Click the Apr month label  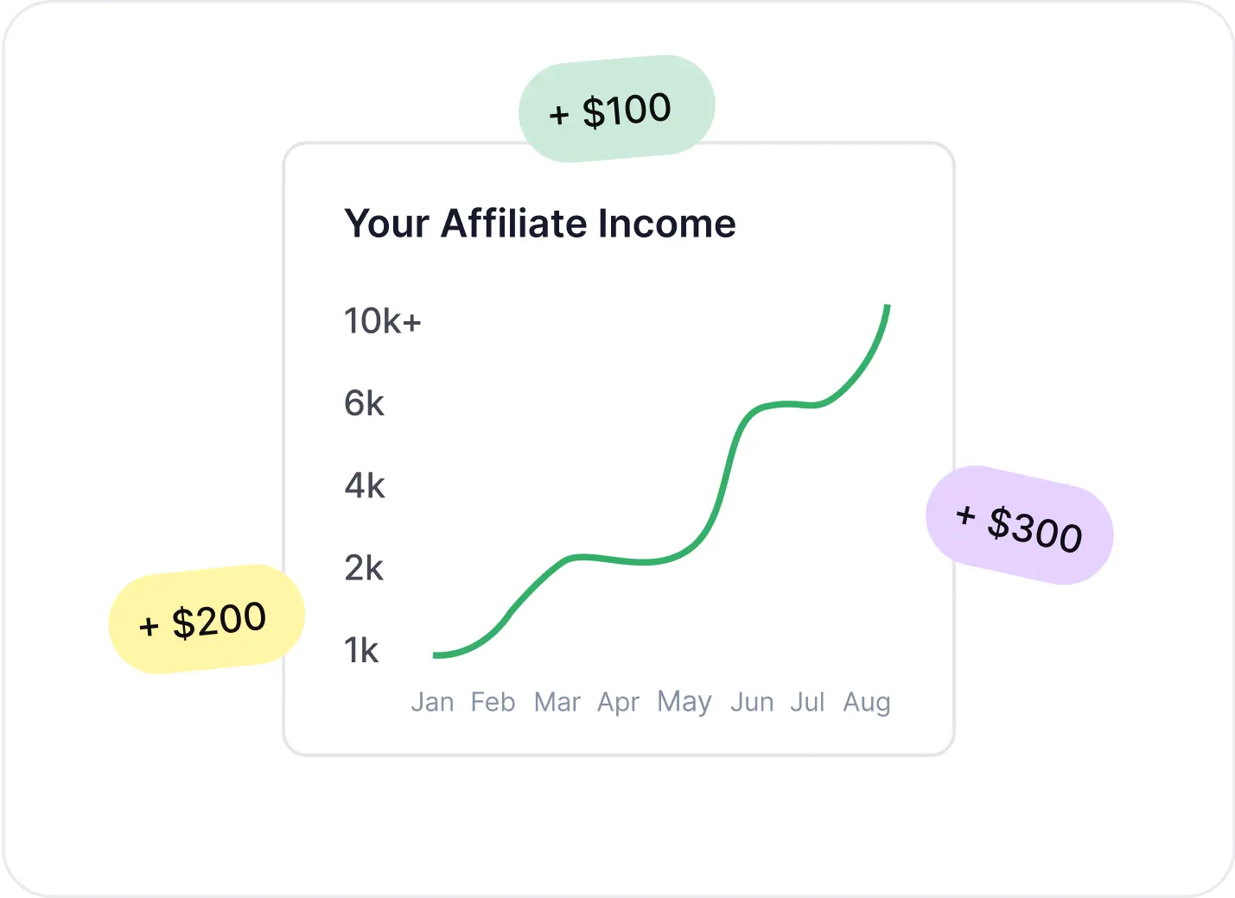(618, 703)
